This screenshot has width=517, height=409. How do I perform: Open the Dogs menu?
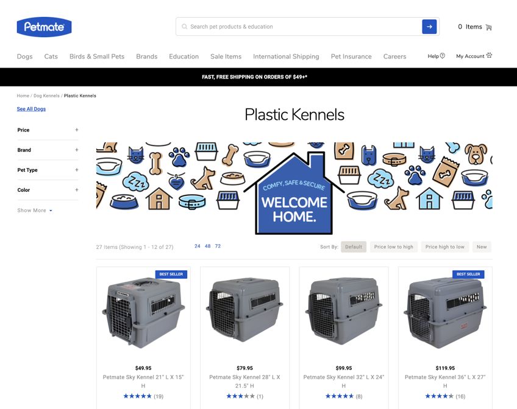25,56
